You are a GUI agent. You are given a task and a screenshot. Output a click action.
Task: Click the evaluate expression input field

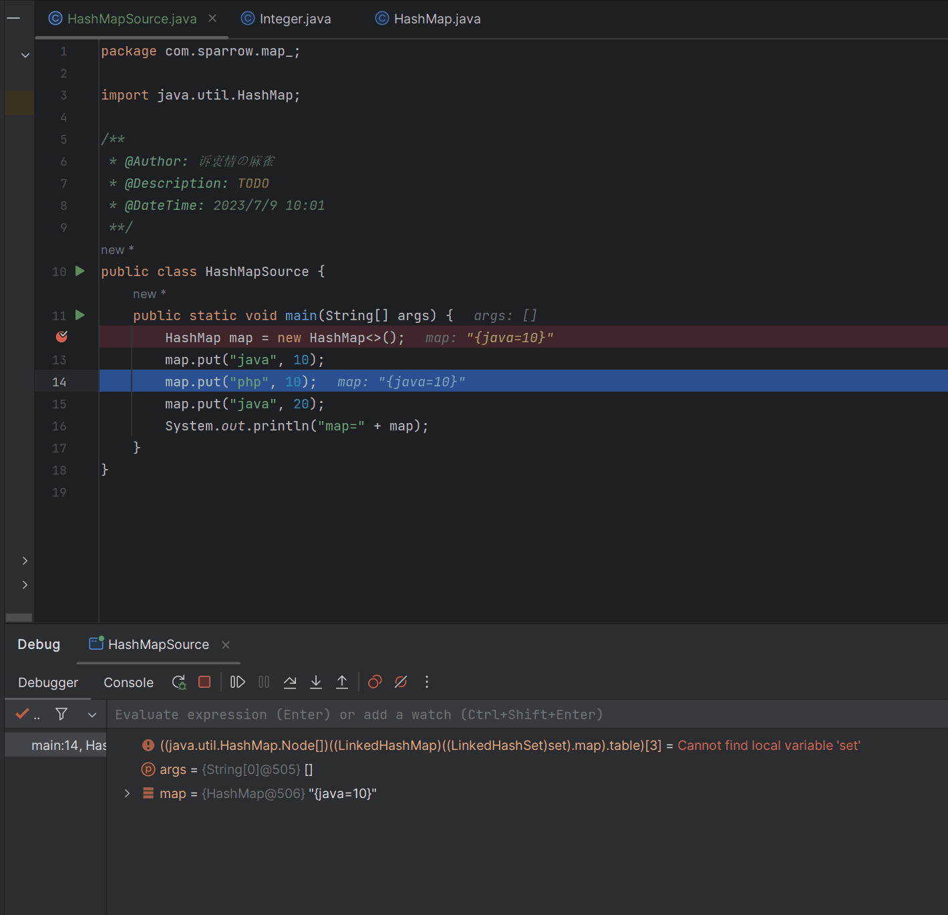coord(527,714)
